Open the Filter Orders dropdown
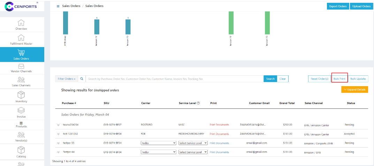 click(66, 79)
